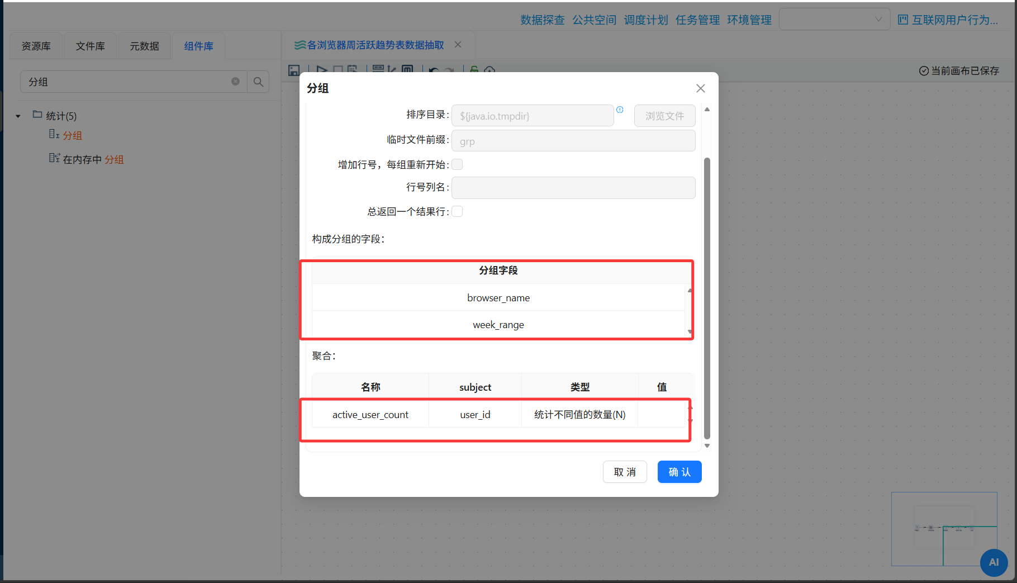Click the 统计 folder icon
Screen dimensions: 1017x583
tap(37, 115)
